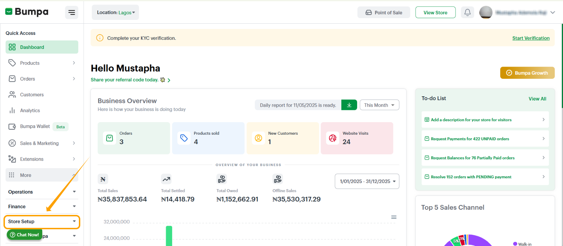Screen dimensions: 563x246
Task: Open the This Month dropdown
Action: pyautogui.click(x=379, y=105)
